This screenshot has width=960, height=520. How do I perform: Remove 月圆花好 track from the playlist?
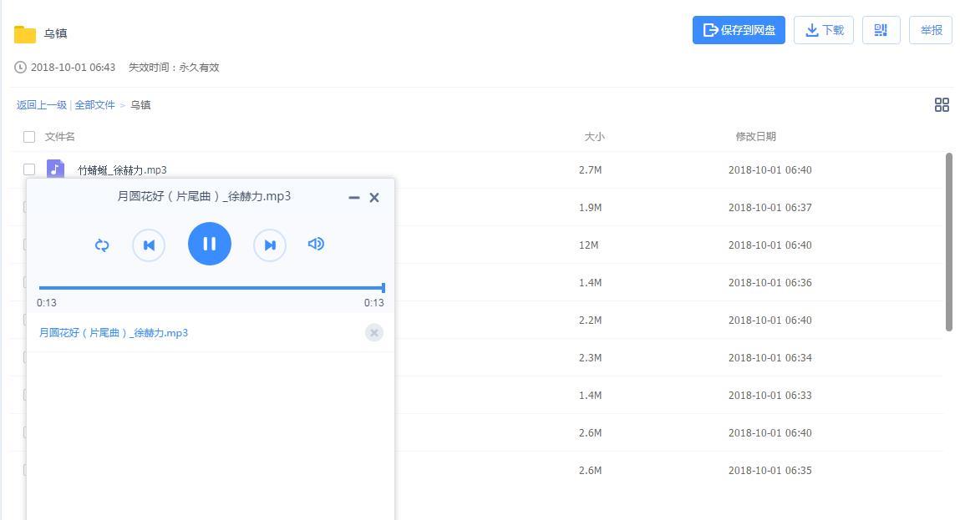click(374, 333)
